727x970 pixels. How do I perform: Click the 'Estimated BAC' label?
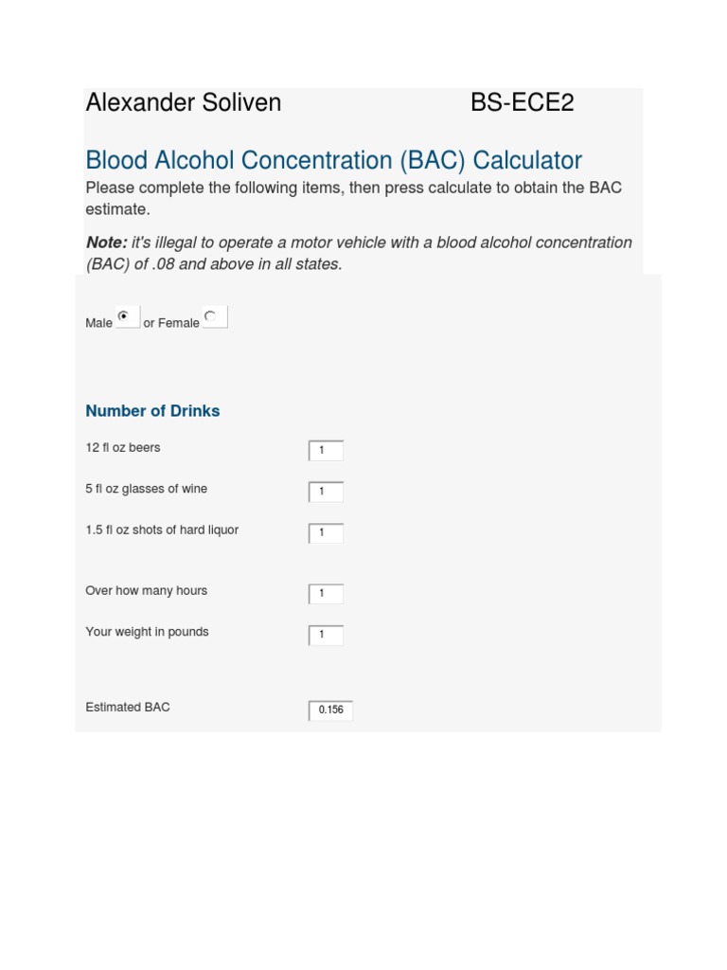[x=128, y=707]
